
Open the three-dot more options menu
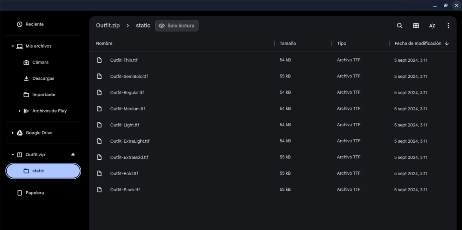pyautogui.click(x=448, y=26)
